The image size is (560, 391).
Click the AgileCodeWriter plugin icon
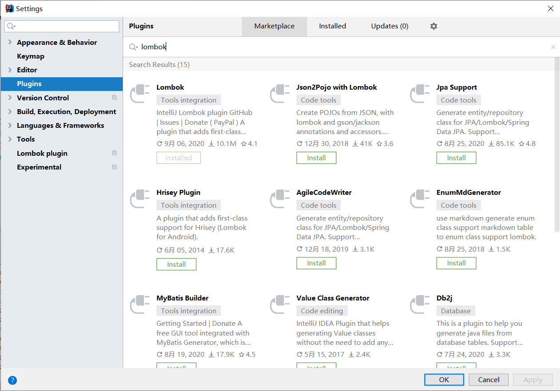[280, 199]
